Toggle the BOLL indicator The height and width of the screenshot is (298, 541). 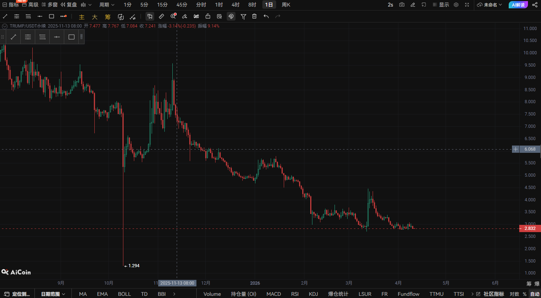124,294
